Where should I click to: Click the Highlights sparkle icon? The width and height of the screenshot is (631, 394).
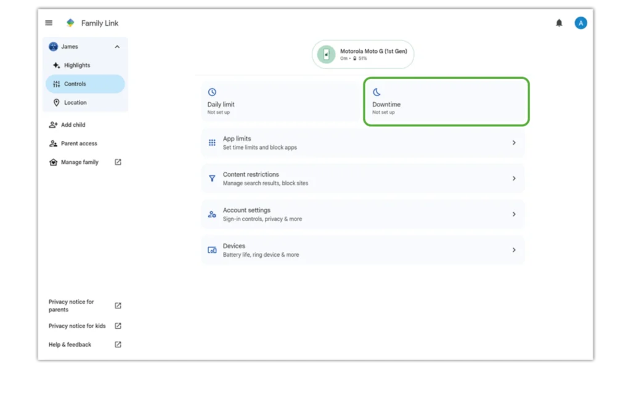pyautogui.click(x=56, y=65)
